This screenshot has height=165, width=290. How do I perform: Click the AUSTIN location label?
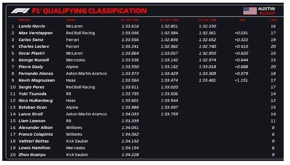pos(267,9)
